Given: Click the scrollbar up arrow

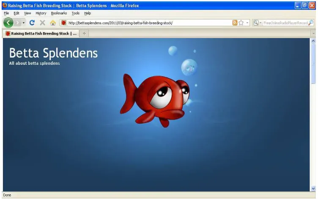Looking at the screenshot, I should [313, 41].
